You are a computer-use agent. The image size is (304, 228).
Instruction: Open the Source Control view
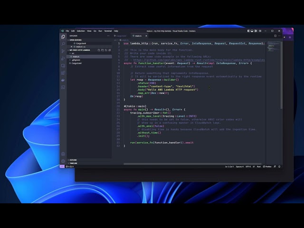point(63,51)
